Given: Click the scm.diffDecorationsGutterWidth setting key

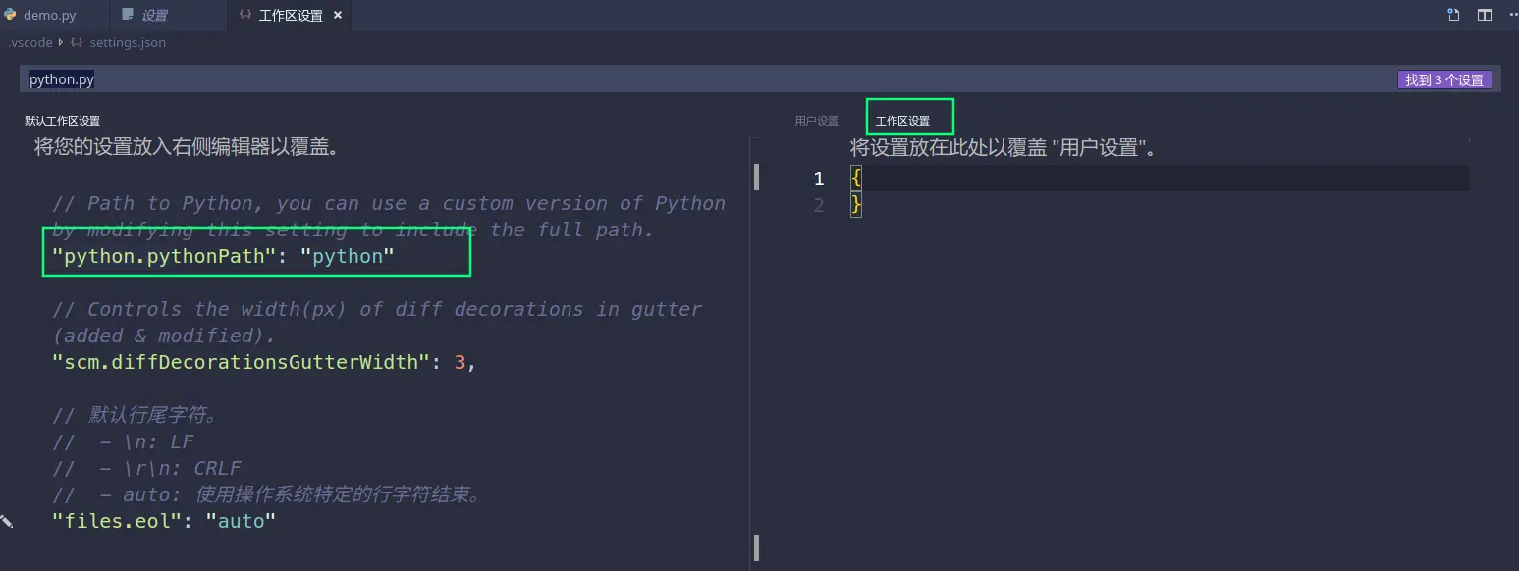Looking at the screenshot, I should pos(235,362).
